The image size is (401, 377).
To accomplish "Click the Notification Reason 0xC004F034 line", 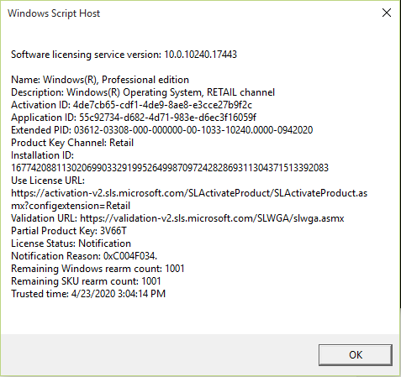I will click(84, 256).
